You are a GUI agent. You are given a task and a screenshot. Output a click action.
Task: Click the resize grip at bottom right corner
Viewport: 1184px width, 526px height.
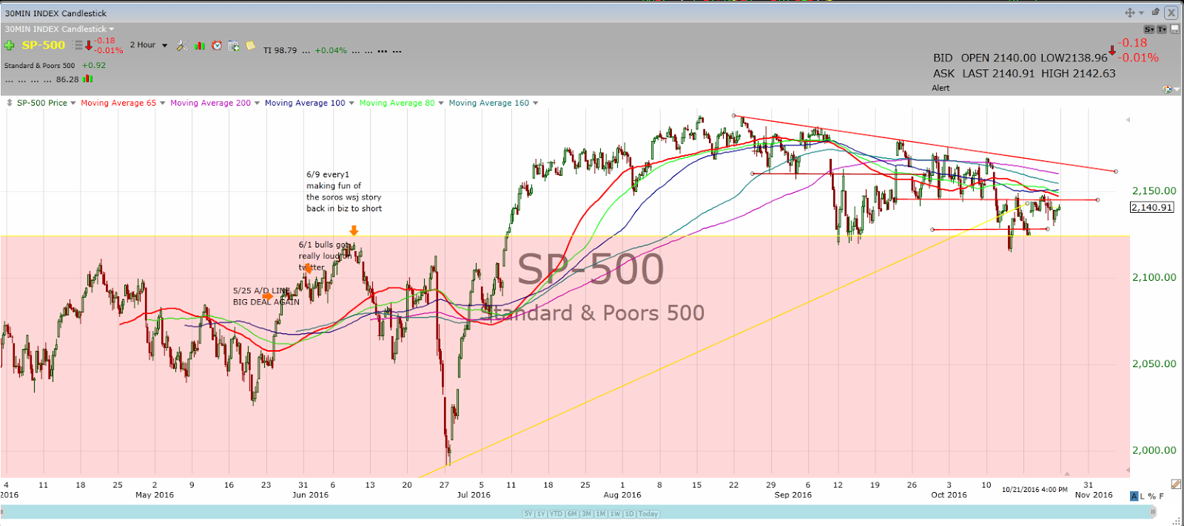click(1177, 520)
